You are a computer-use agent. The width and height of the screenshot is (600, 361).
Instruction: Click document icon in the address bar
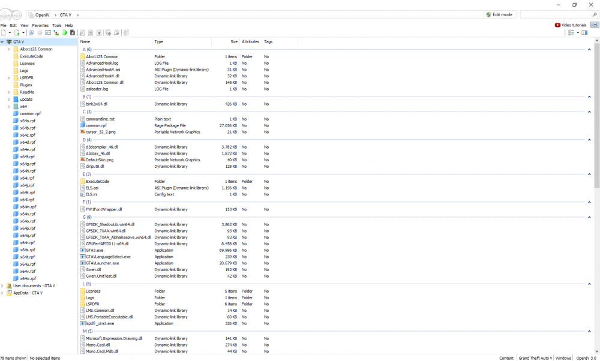(30, 15)
